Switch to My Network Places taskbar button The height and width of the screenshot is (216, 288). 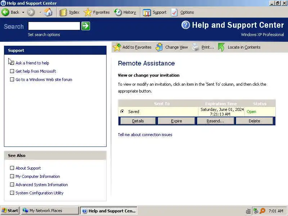[50, 211]
